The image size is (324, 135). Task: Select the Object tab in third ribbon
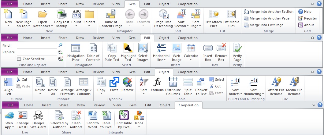tap(164, 72)
